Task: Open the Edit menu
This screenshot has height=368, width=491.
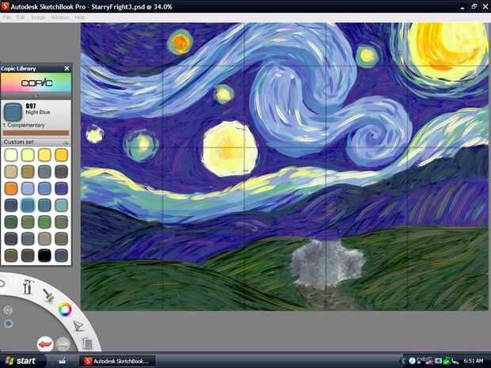Action: [x=21, y=17]
